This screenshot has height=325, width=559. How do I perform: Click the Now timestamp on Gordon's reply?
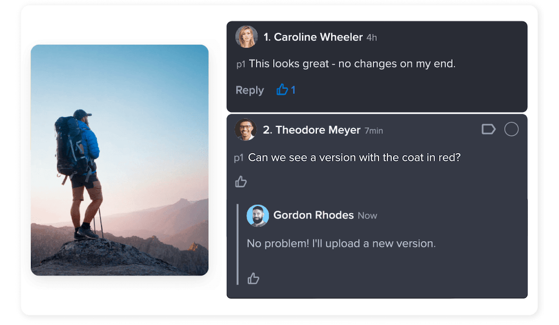coord(367,215)
